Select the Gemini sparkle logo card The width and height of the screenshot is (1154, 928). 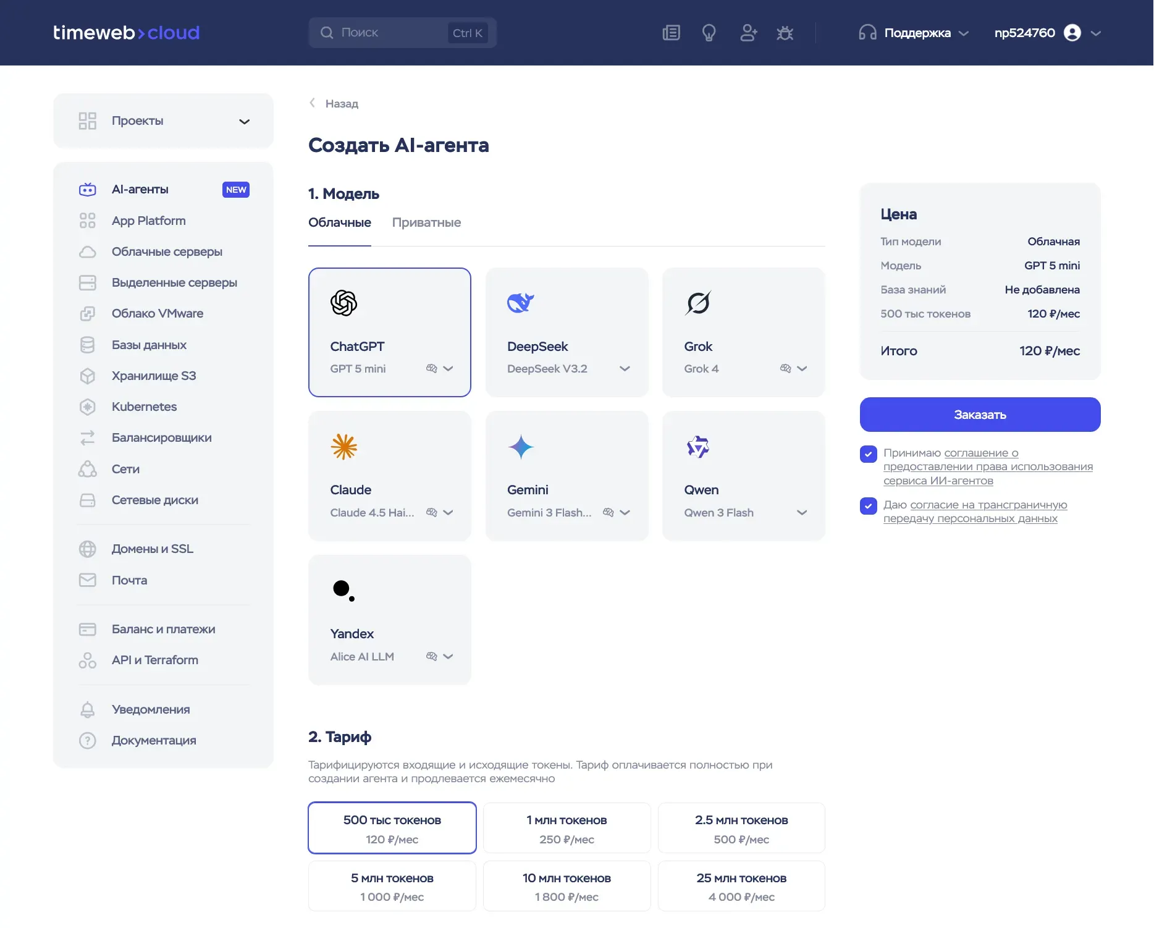(520, 447)
